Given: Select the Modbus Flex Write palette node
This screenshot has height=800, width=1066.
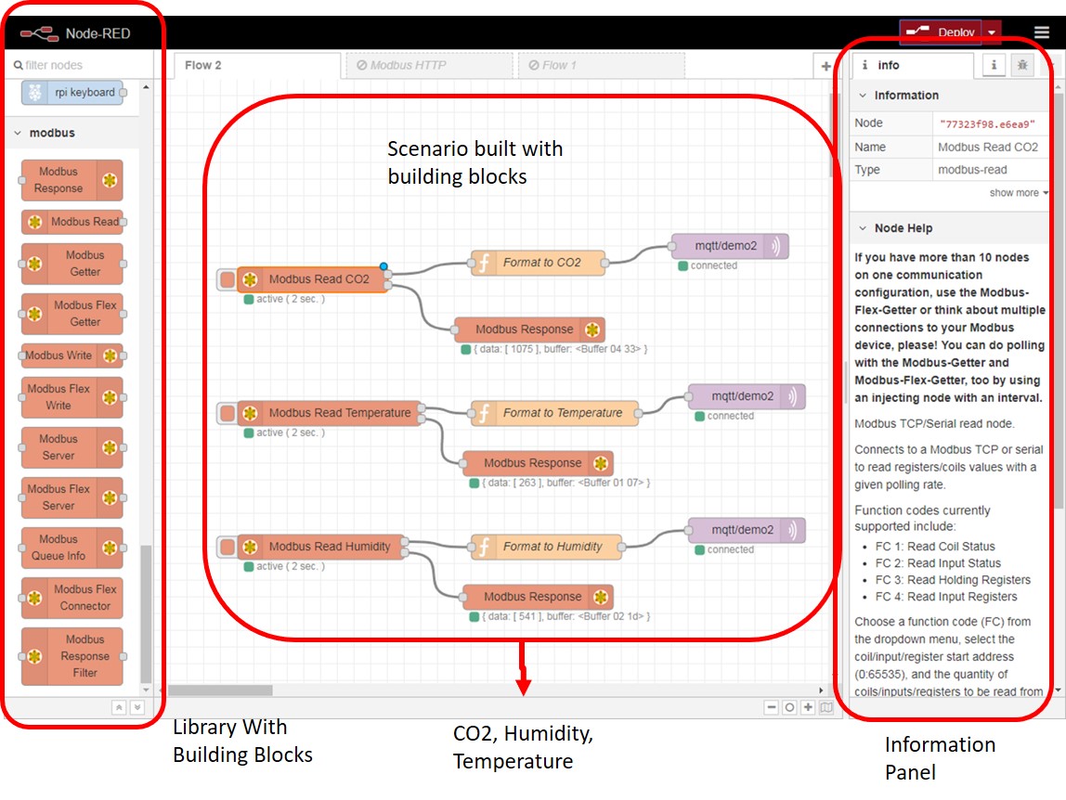Looking at the screenshot, I should pos(72,397).
